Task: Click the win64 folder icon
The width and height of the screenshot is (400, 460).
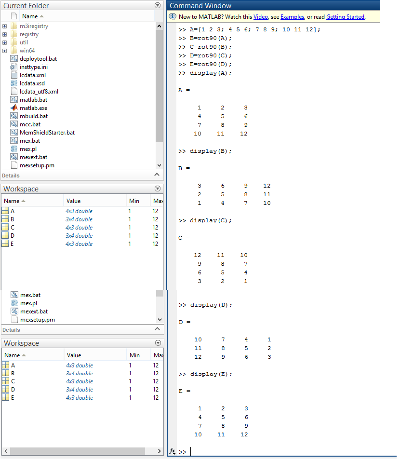Action: coord(14,51)
